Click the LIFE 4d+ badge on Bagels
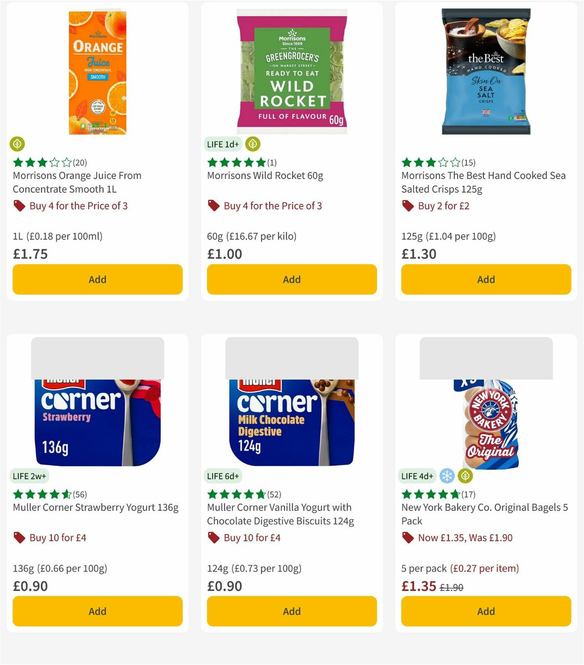The image size is (584, 665). (418, 476)
